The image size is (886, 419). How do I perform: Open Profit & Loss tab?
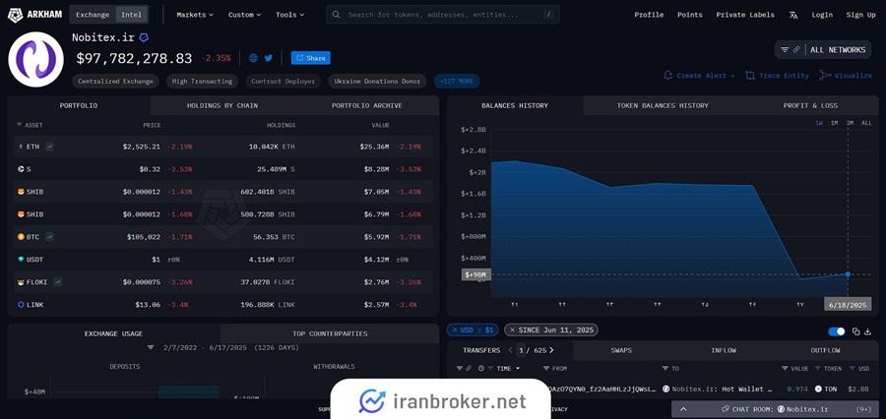[810, 105]
